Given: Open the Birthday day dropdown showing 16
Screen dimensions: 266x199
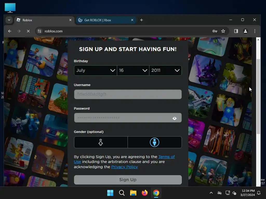Looking at the screenshot, I should tap(133, 70).
